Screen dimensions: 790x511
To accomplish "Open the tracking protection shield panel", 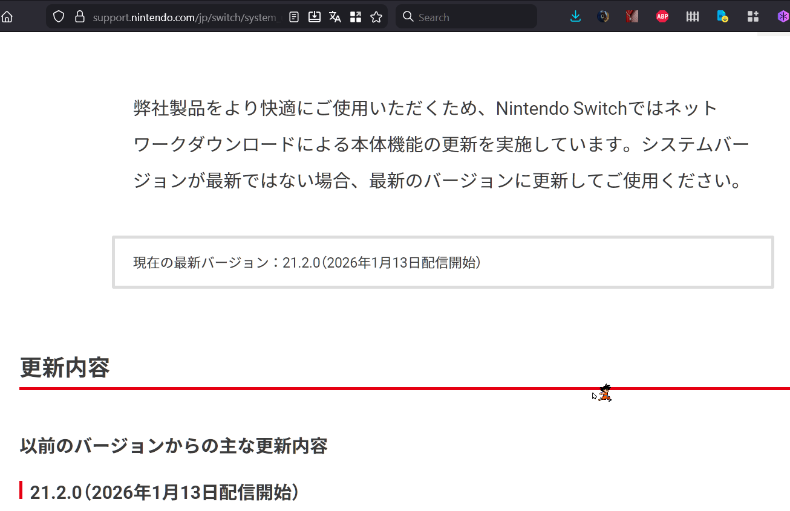I will [x=59, y=17].
